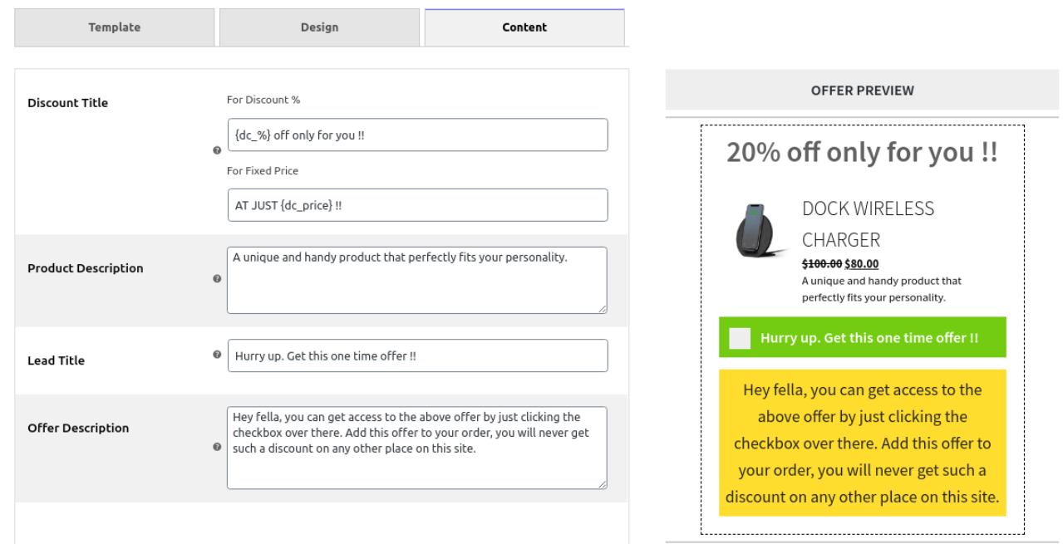1063x544 pixels.
Task: Click the help icon beside Lead Title
Action: pos(217,355)
